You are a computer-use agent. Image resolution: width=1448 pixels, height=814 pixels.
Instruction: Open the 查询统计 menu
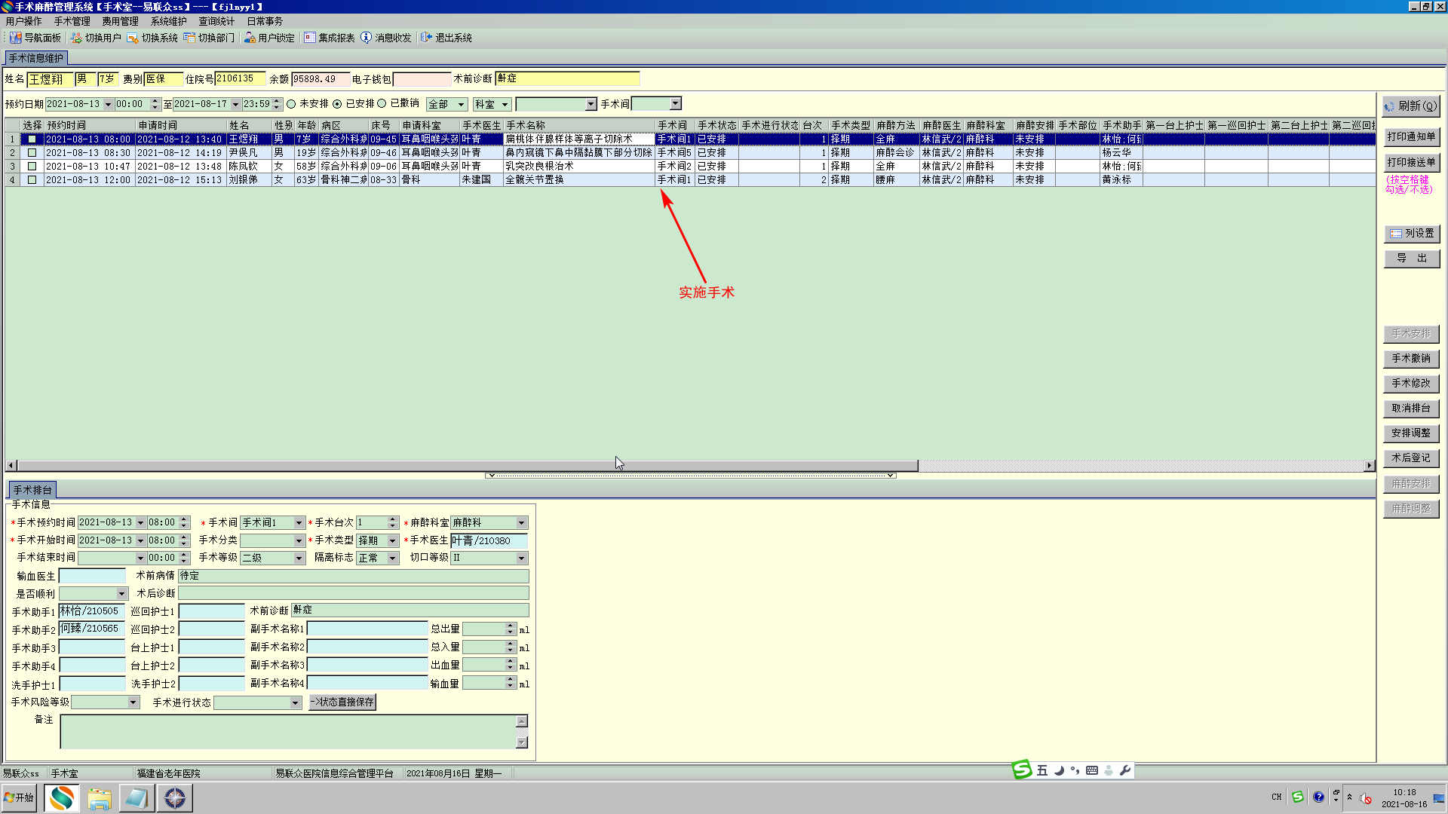[x=216, y=21]
